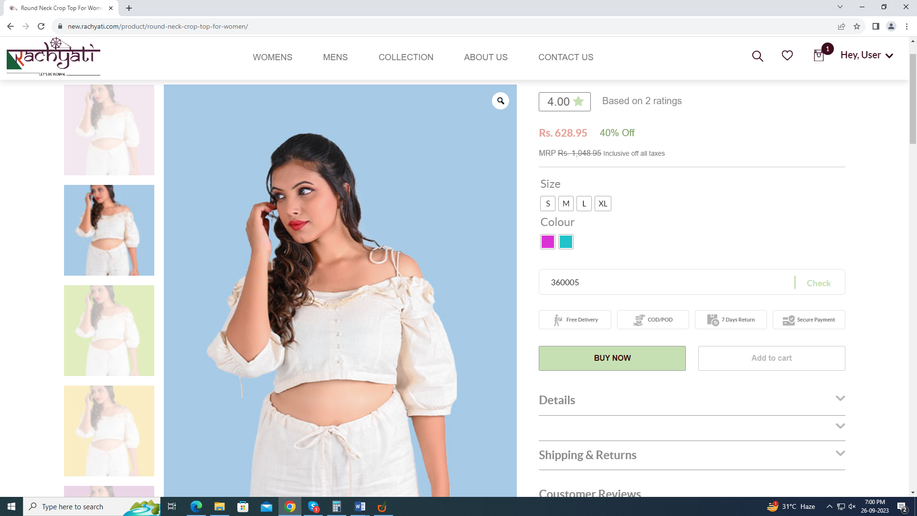Pick the magenta colour swatch
The image size is (917, 516).
(x=548, y=242)
